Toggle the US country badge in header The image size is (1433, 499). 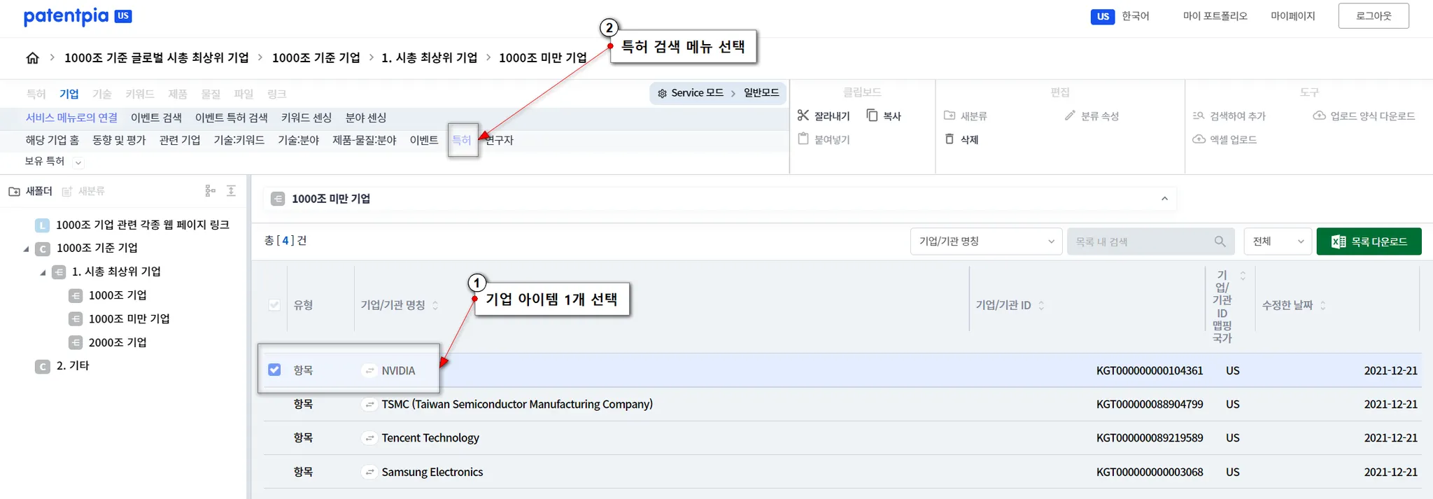pos(1103,16)
